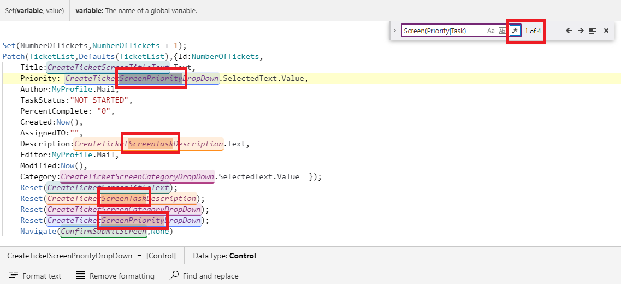Select CreateTicketScreenTaskDescription in the Description line
The height and width of the screenshot is (284, 621).
click(149, 144)
